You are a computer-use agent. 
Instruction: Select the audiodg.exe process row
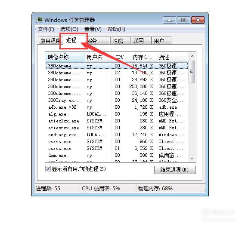[x=117, y=134]
